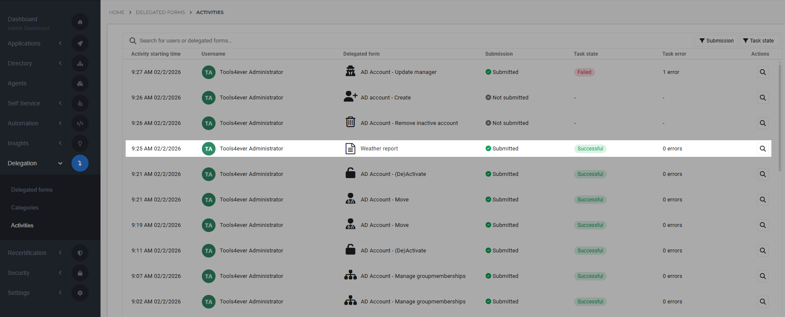Click the Automation code icon
This screenshot has width=785, height=317.
[80, 123]
